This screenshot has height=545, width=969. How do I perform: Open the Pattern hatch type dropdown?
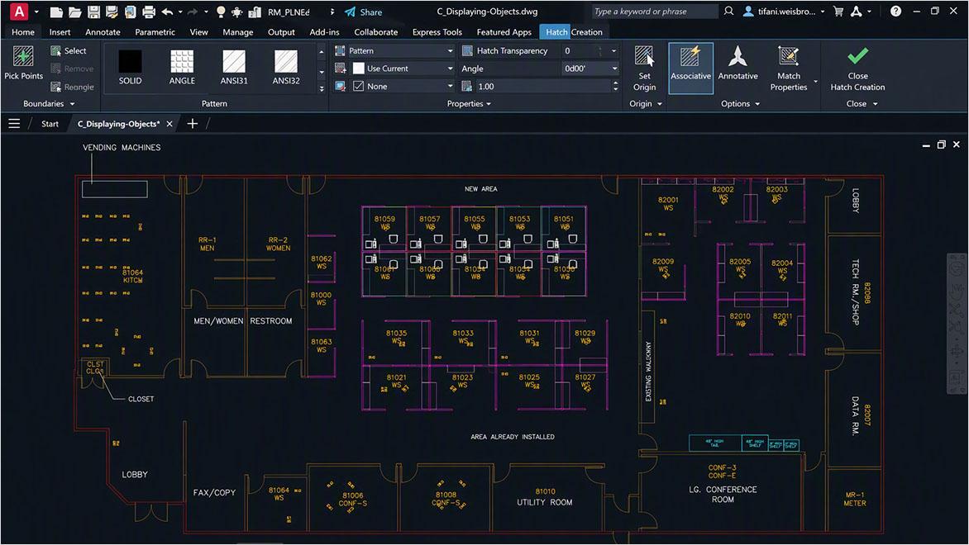coord(401,50)
